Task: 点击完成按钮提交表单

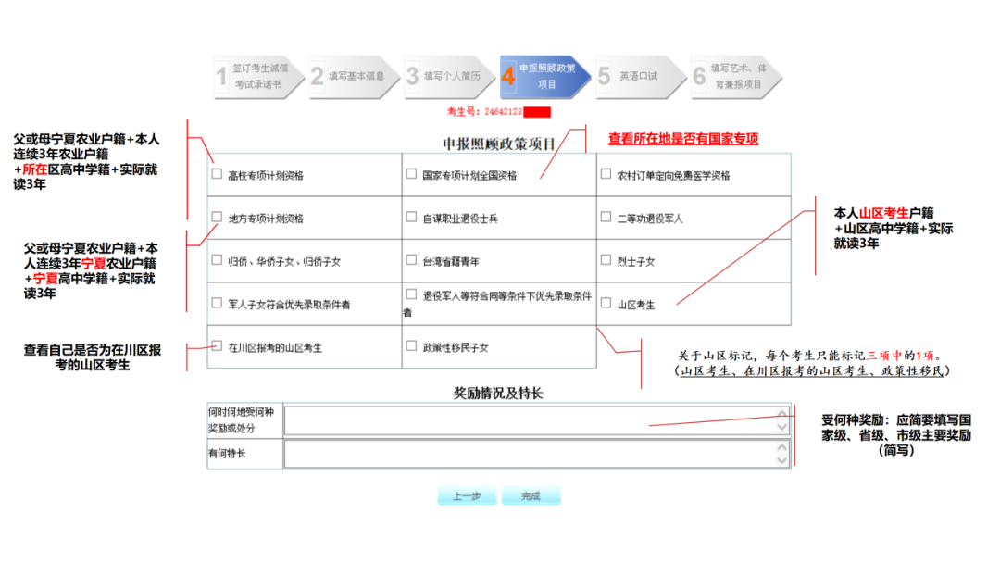Action: click(x=531, y=495)
